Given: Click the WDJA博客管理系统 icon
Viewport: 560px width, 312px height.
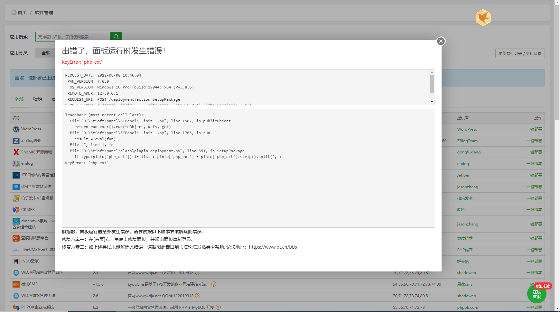Looking at the screenshot, I should (16, 296).
